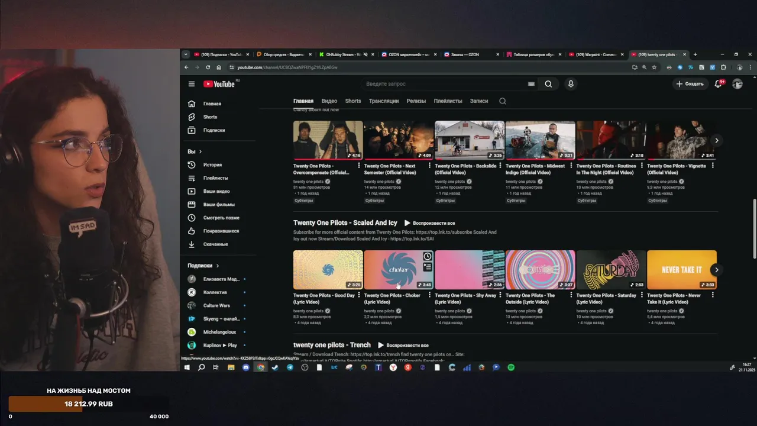This screenshot has height=426, width=757.
Task: Switch to the Плейлисты channel tab
Action: 448,101
